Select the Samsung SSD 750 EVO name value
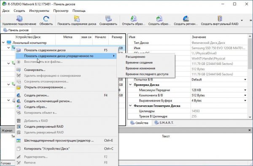 click(218, 48)
